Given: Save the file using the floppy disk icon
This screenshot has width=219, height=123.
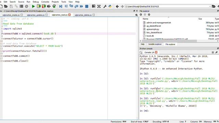Looking at the screenshot, I should 11,6.
